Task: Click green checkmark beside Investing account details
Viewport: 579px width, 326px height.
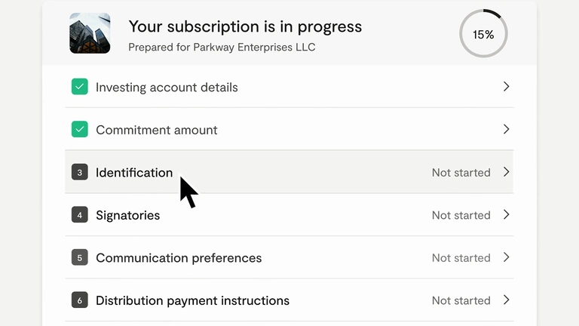Action: [x=80, y=87]
